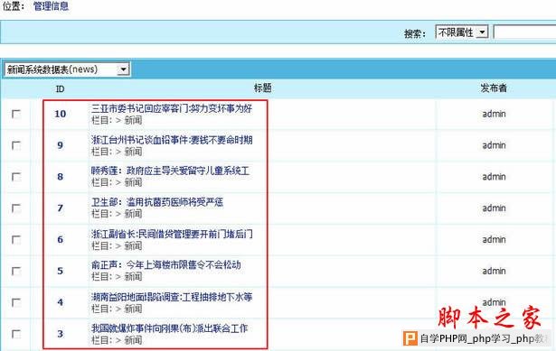Toggle the checkbox for article ID 5

click(16, 271)
